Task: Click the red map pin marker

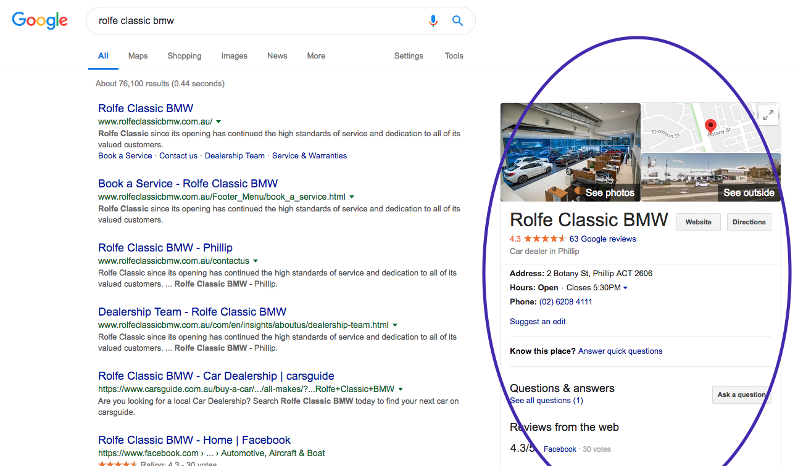Action: point(710,127)
